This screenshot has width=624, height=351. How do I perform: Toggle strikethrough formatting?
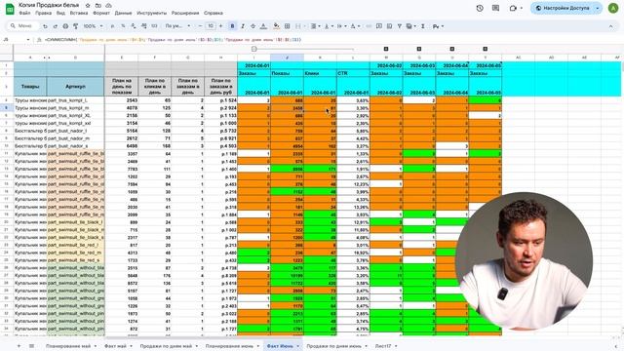(x=253, y=26)
